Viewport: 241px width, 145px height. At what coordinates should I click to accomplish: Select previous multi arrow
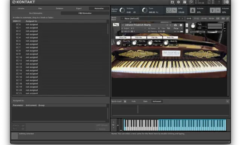click(x=179, y=19)
